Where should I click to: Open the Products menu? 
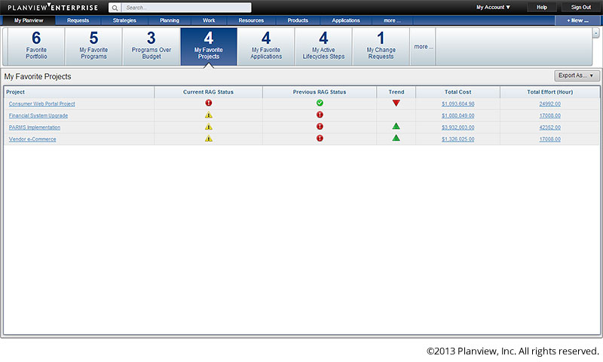click(298, 20)
